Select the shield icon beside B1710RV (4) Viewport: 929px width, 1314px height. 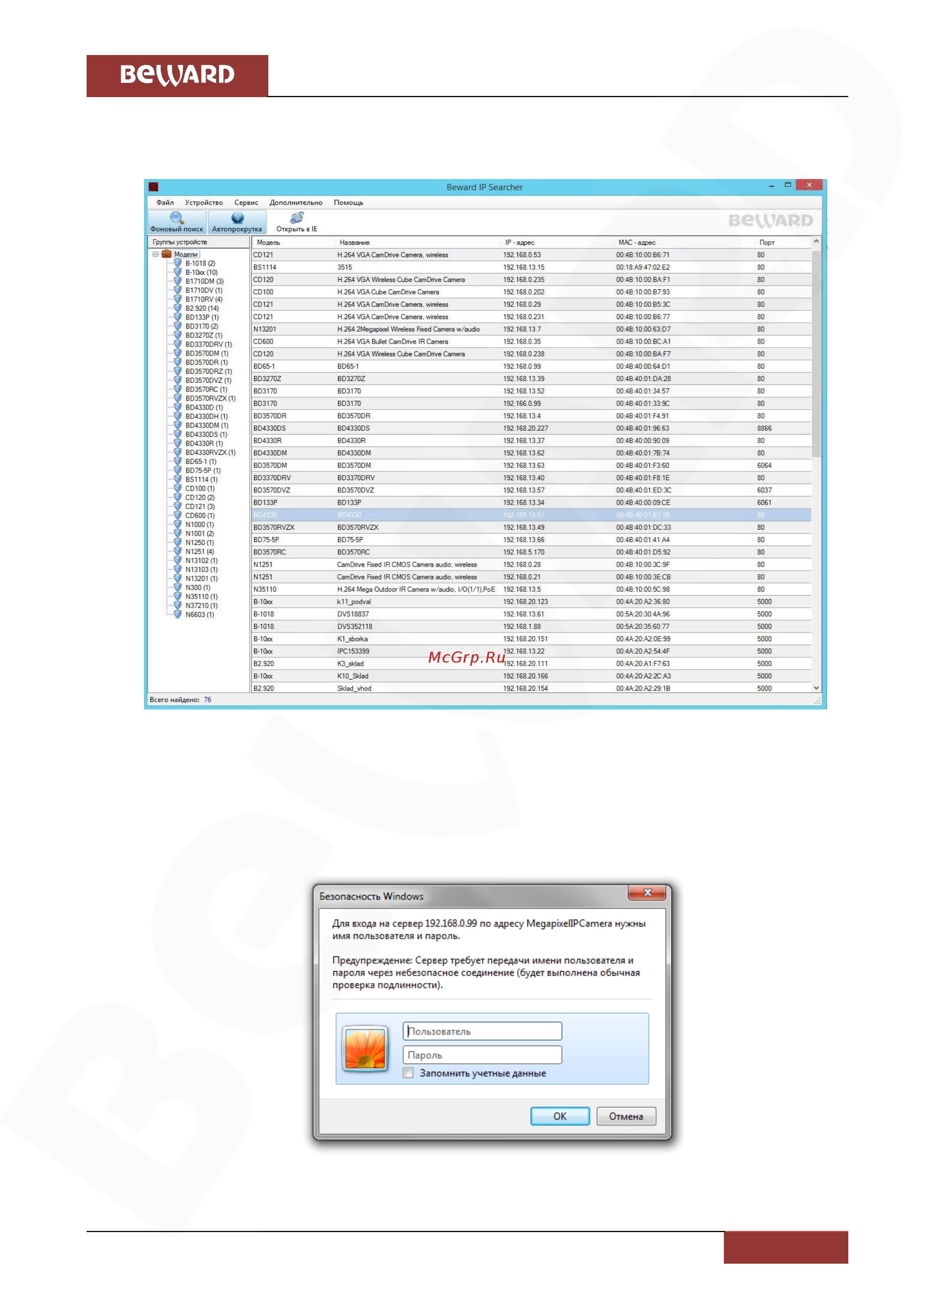[178, 299]
